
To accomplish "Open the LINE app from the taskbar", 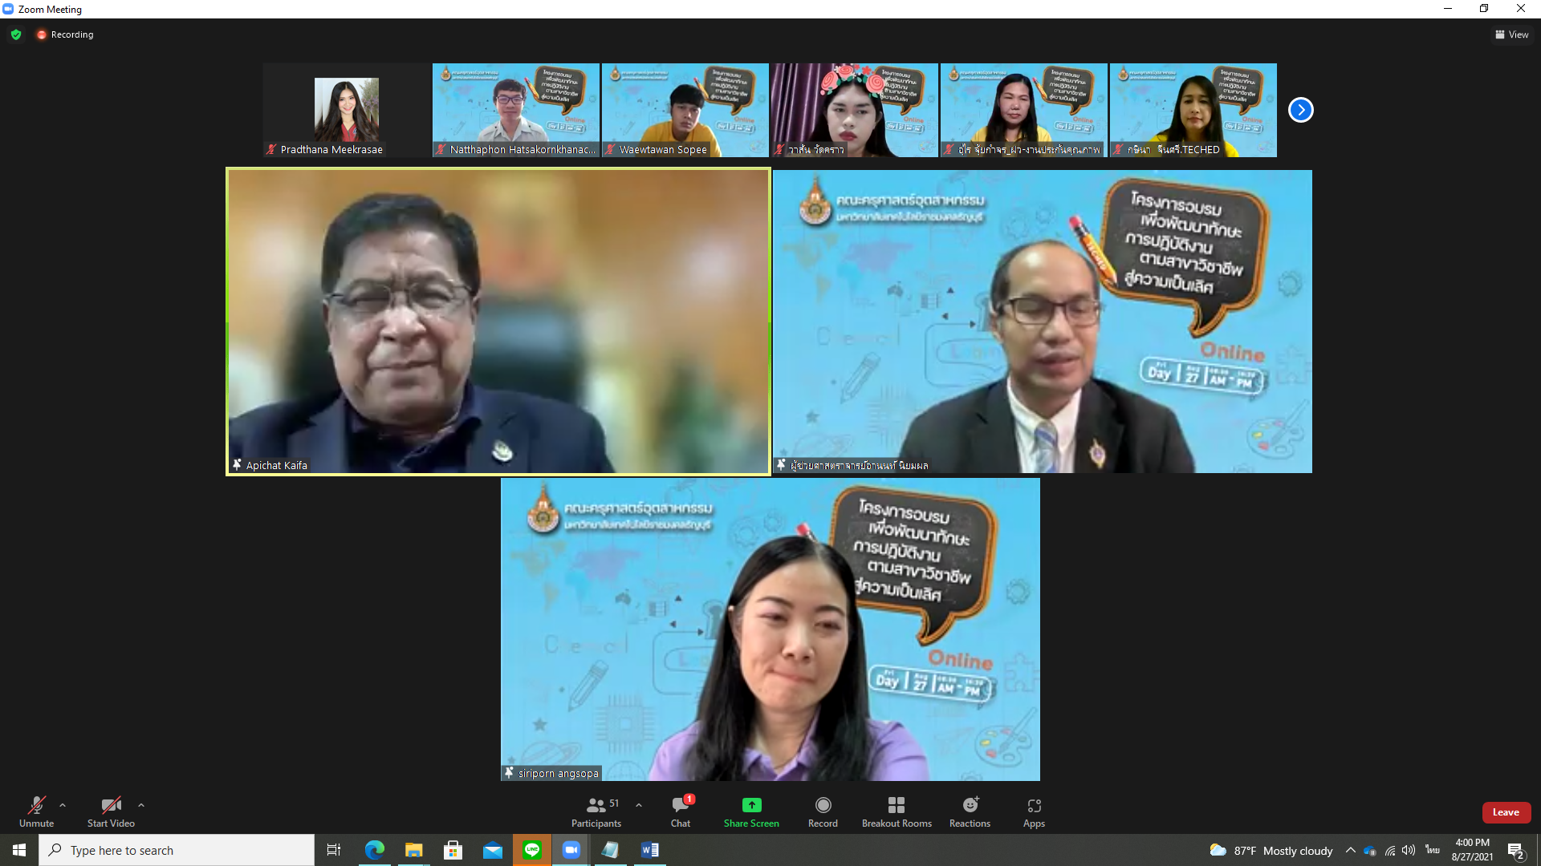I will pyautogui.click(x=531, y=850).
